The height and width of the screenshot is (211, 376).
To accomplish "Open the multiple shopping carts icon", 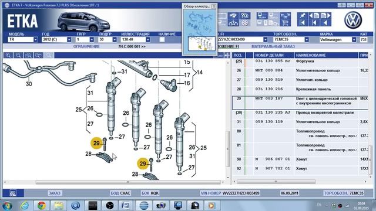I will (x=285, y=16).
